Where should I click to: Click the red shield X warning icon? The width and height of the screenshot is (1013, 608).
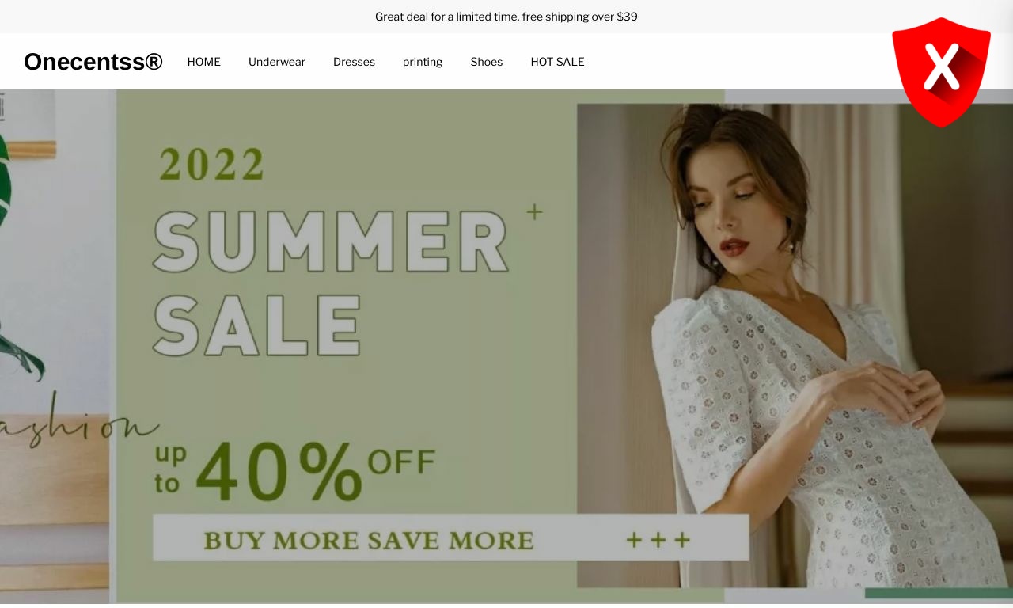(941, 72)
